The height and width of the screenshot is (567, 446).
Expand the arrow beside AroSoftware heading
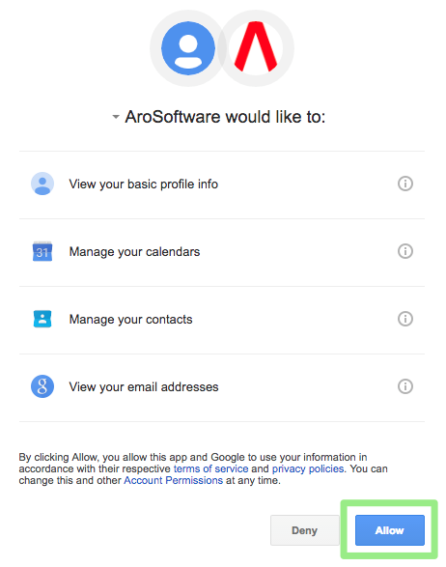(x=116, y=117)
